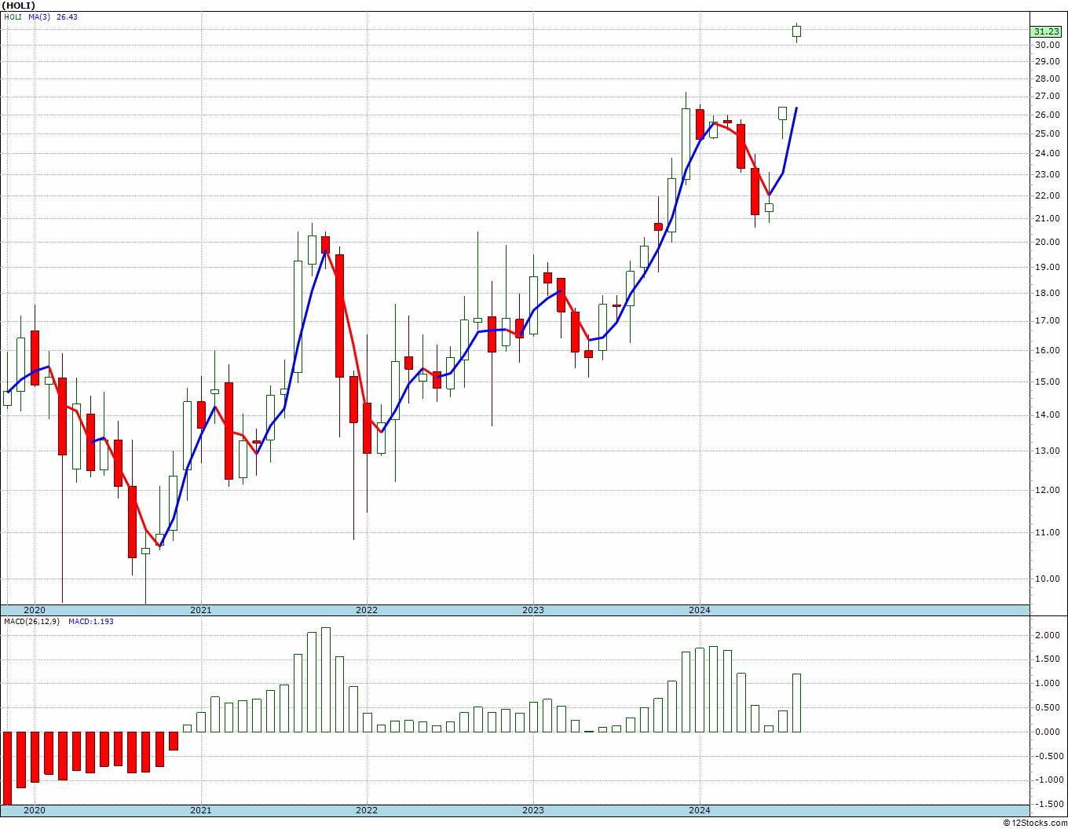Click the 30.00 price axis label

(x=1047, y=45)
